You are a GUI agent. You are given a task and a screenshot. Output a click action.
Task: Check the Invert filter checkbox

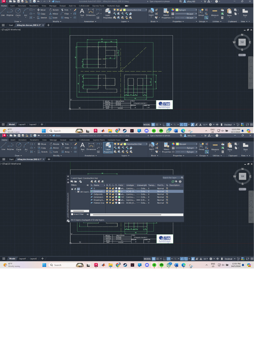[x=72, y=214]
